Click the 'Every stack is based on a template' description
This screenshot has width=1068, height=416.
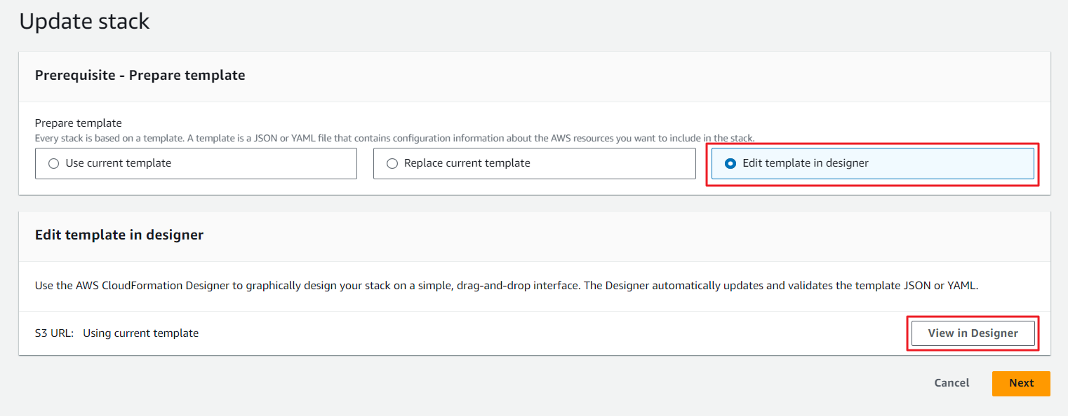[x=394, y=138]
